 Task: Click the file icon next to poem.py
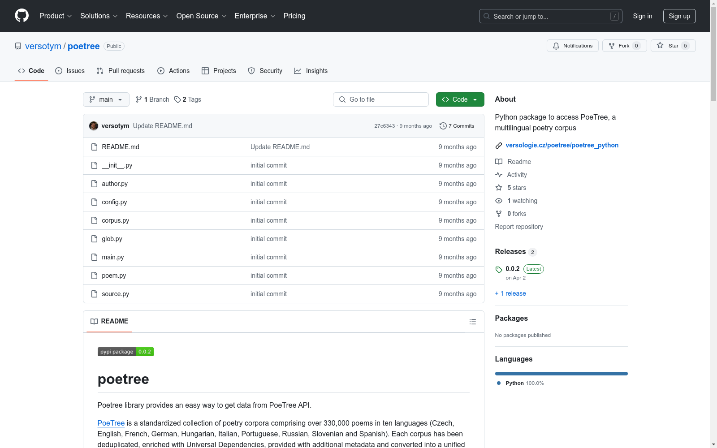click(x=94, y=276)
